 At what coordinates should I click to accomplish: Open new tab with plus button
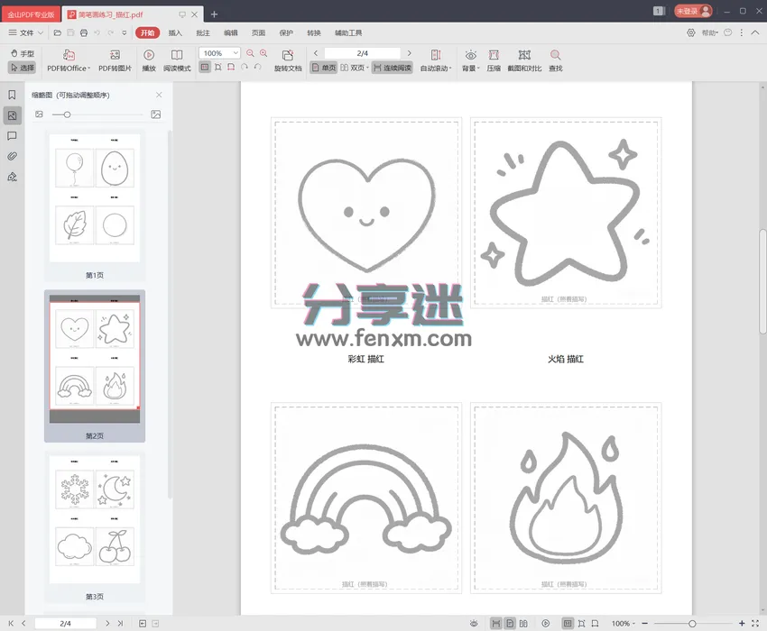click(x=214, y=14)
